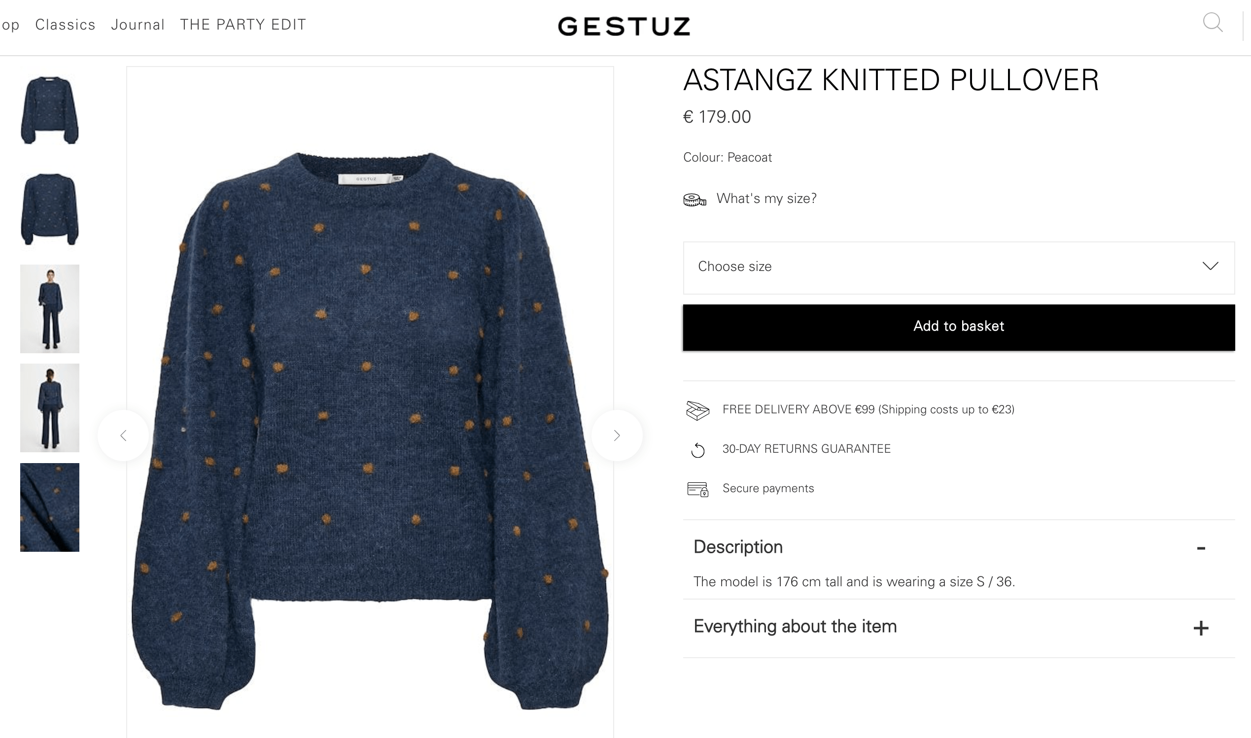The image size is (1251, 738).
Task: Click the secure payments card icon
Action: pyautogui.click(x=697, y=489)
